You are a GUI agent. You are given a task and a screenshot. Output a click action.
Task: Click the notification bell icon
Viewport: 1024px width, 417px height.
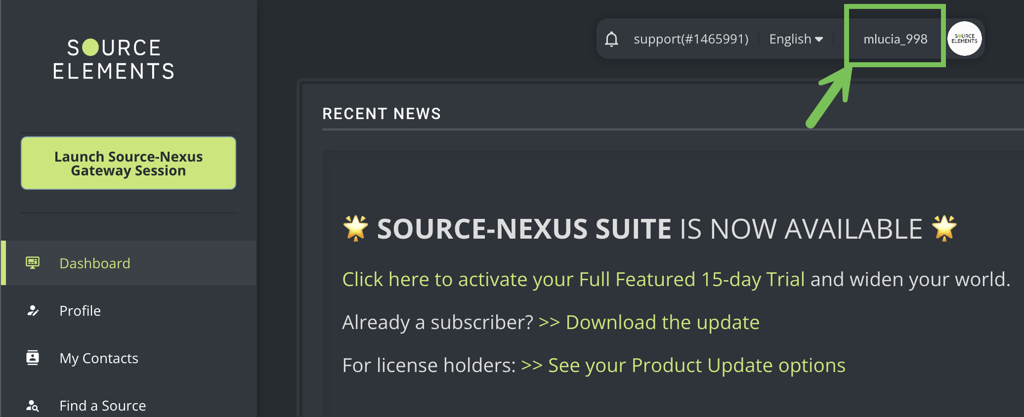click(611, 39)
